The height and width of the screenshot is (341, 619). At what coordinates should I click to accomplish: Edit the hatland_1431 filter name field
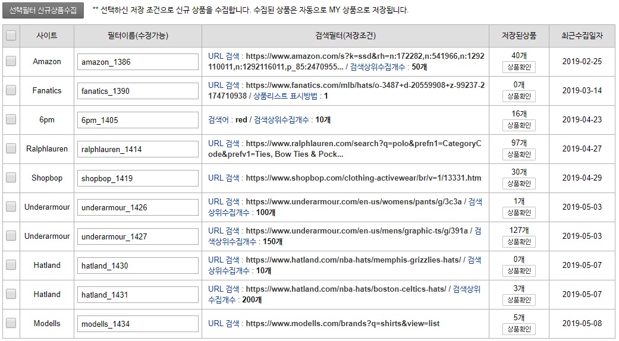tap(138, 295)
